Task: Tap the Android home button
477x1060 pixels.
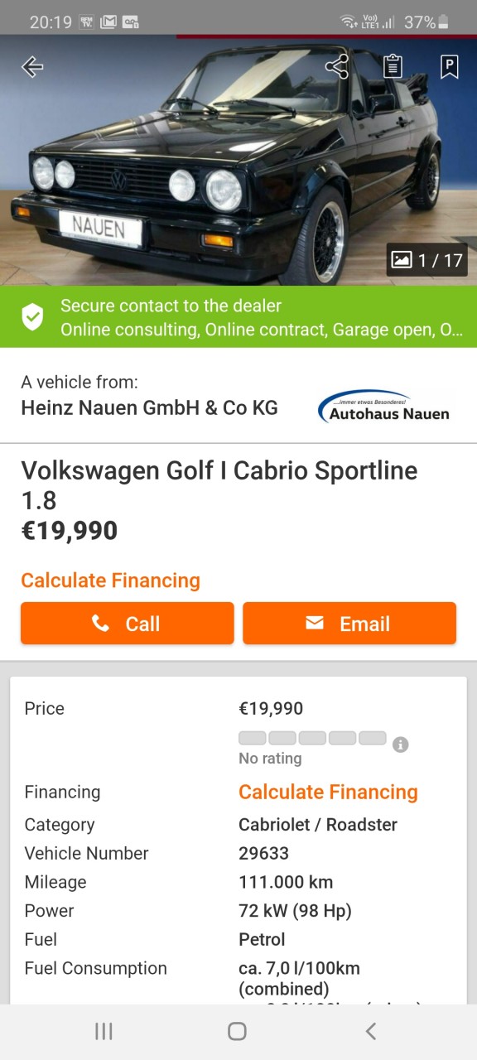Action: [x=238, y=1031]
